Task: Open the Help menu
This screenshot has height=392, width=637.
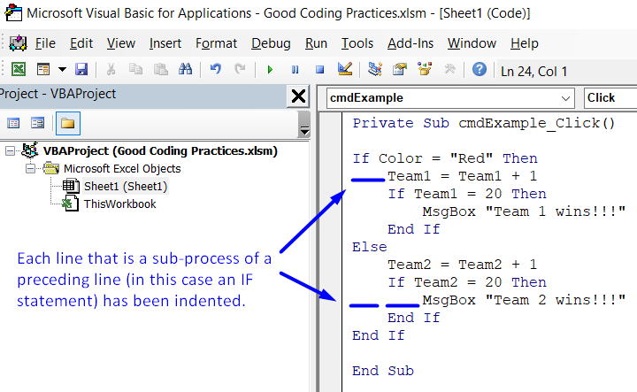Action: 525,43
